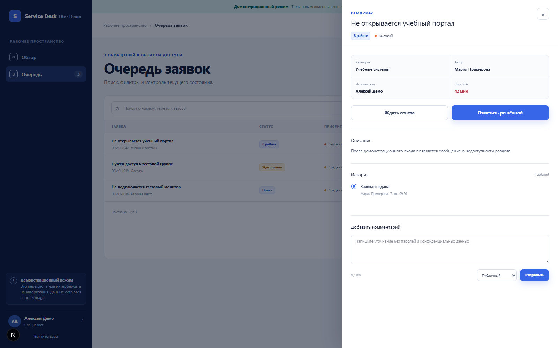The width and height of the screenshot is (558, 348).
Task: Focus the Добавить комментарий textarea
Action: 450,250
